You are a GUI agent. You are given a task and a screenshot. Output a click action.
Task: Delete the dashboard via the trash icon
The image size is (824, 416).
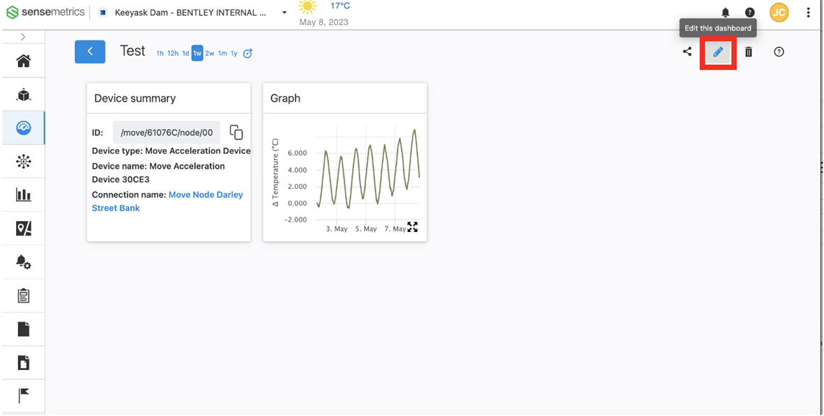pos(748,52)
